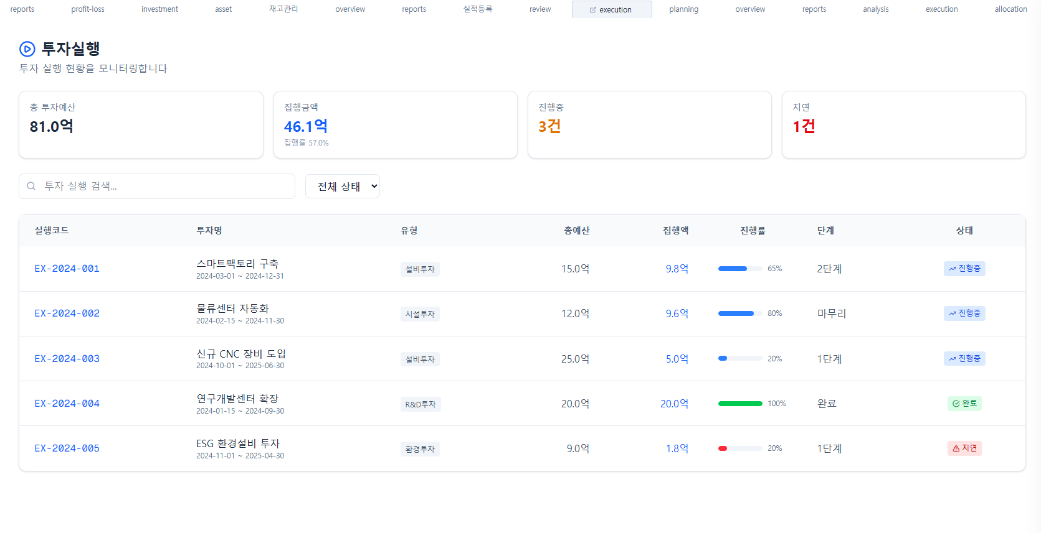The image size is (1041, 533).
Task: Go to the profit-loss tab
Action: click(x=88, y=9)
